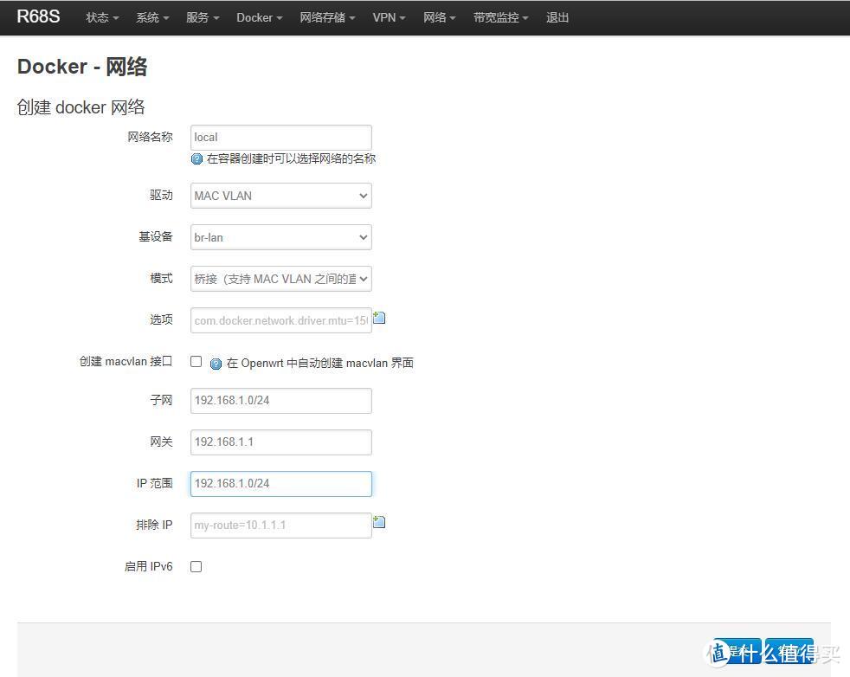Image resolution: width=850 pixels, height=677 pixels.
Task: Click the 在容器创建时可以选择网络的名称 hint text
Action: coord(291,158)
